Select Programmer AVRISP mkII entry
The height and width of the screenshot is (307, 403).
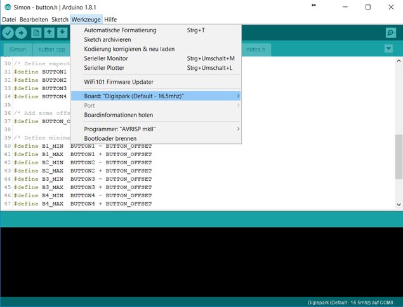coord(155,129)
